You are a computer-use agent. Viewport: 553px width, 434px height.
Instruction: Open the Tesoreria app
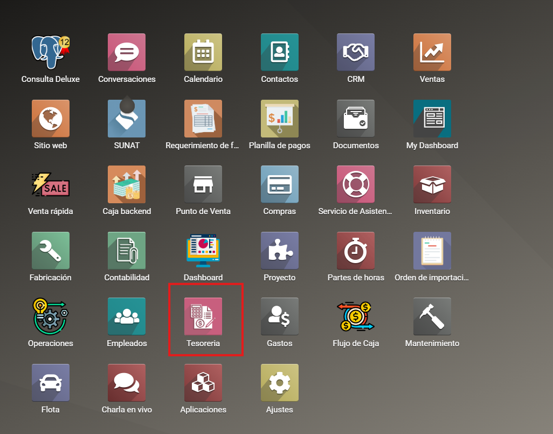click(x=203, y=316)
